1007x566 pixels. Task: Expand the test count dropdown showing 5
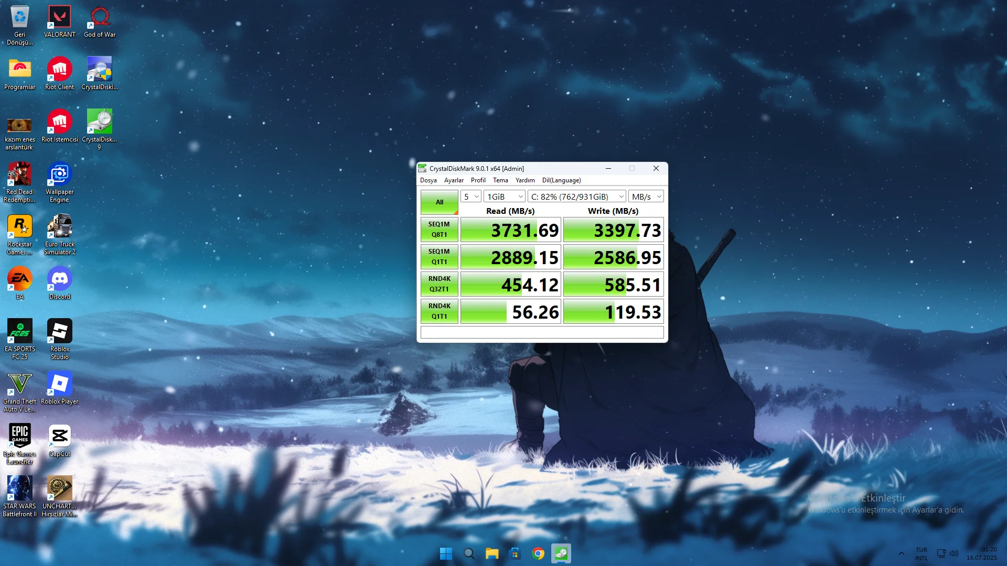click(x=471, y=197)
